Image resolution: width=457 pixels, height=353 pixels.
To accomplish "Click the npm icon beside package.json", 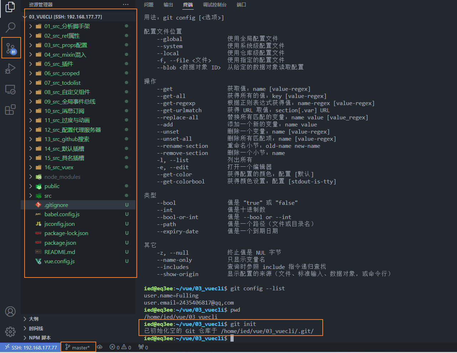I will (38, 243).
